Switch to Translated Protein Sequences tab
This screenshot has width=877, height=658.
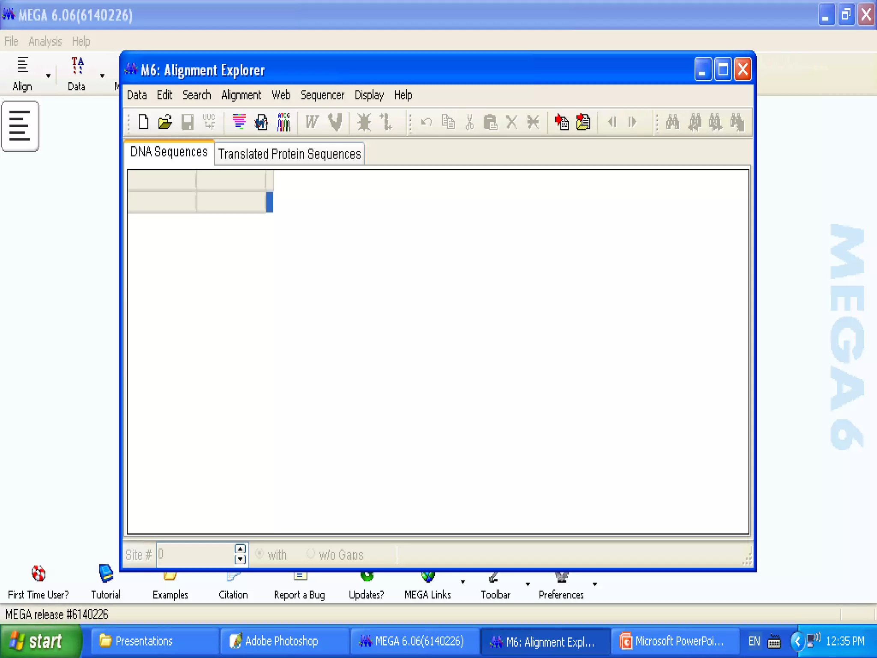(x=289, y=154)
